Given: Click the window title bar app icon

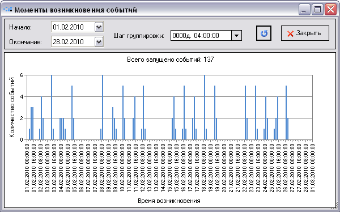Looking at the screenshot, I should [8, 9].
